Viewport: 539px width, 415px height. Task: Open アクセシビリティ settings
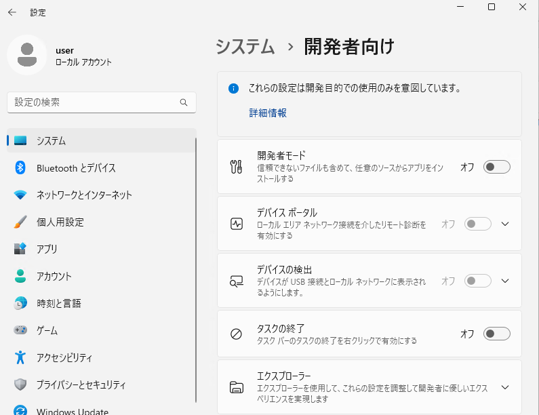point(64,357)
